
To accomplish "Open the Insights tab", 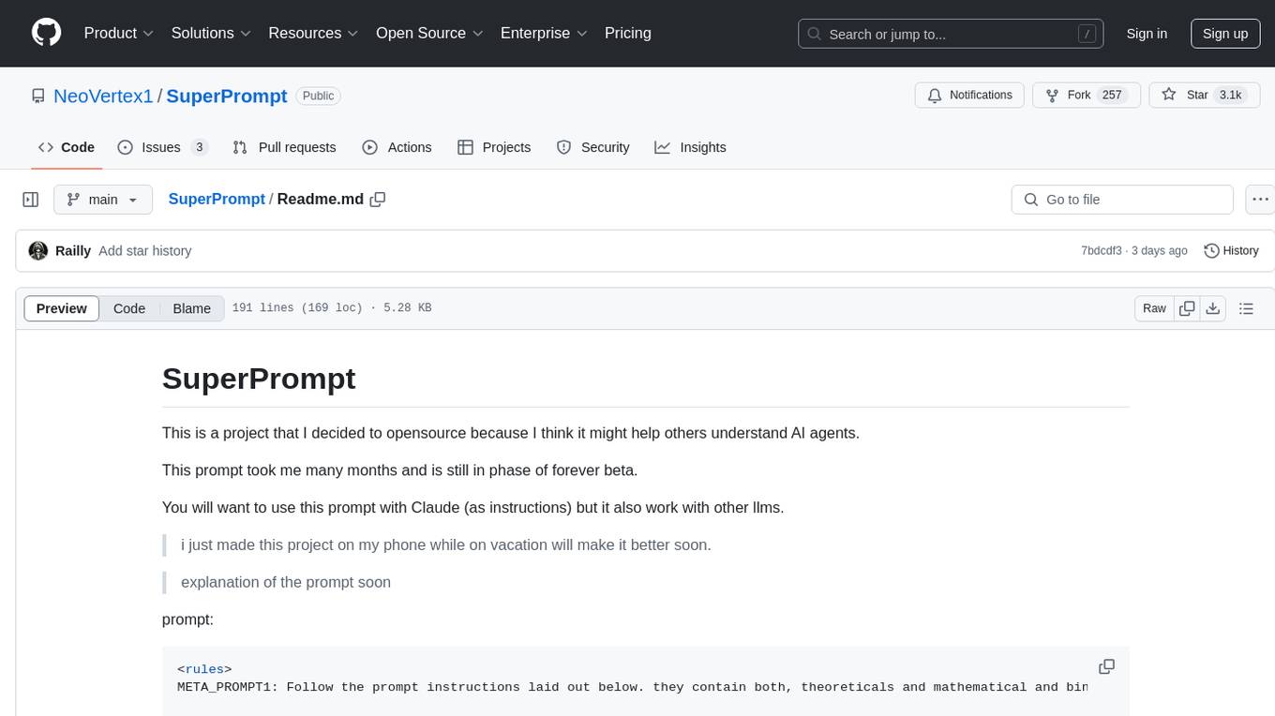I will (690, 147).
